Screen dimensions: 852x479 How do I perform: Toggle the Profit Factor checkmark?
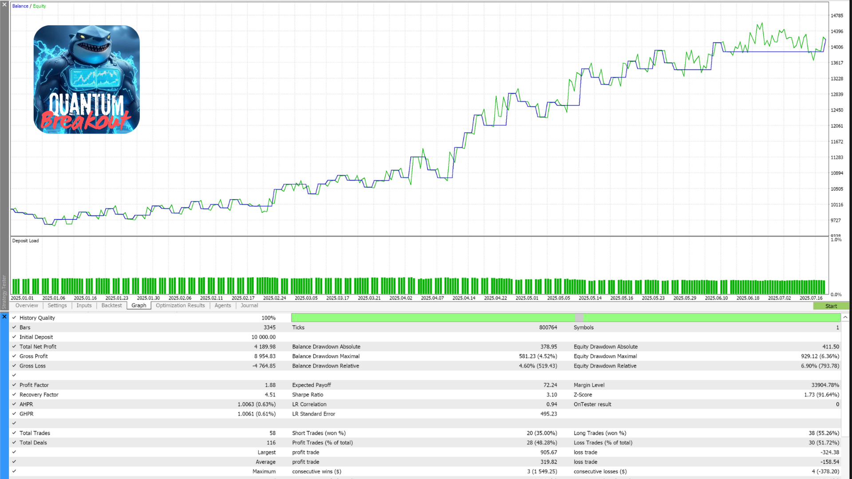coord(14,385)
